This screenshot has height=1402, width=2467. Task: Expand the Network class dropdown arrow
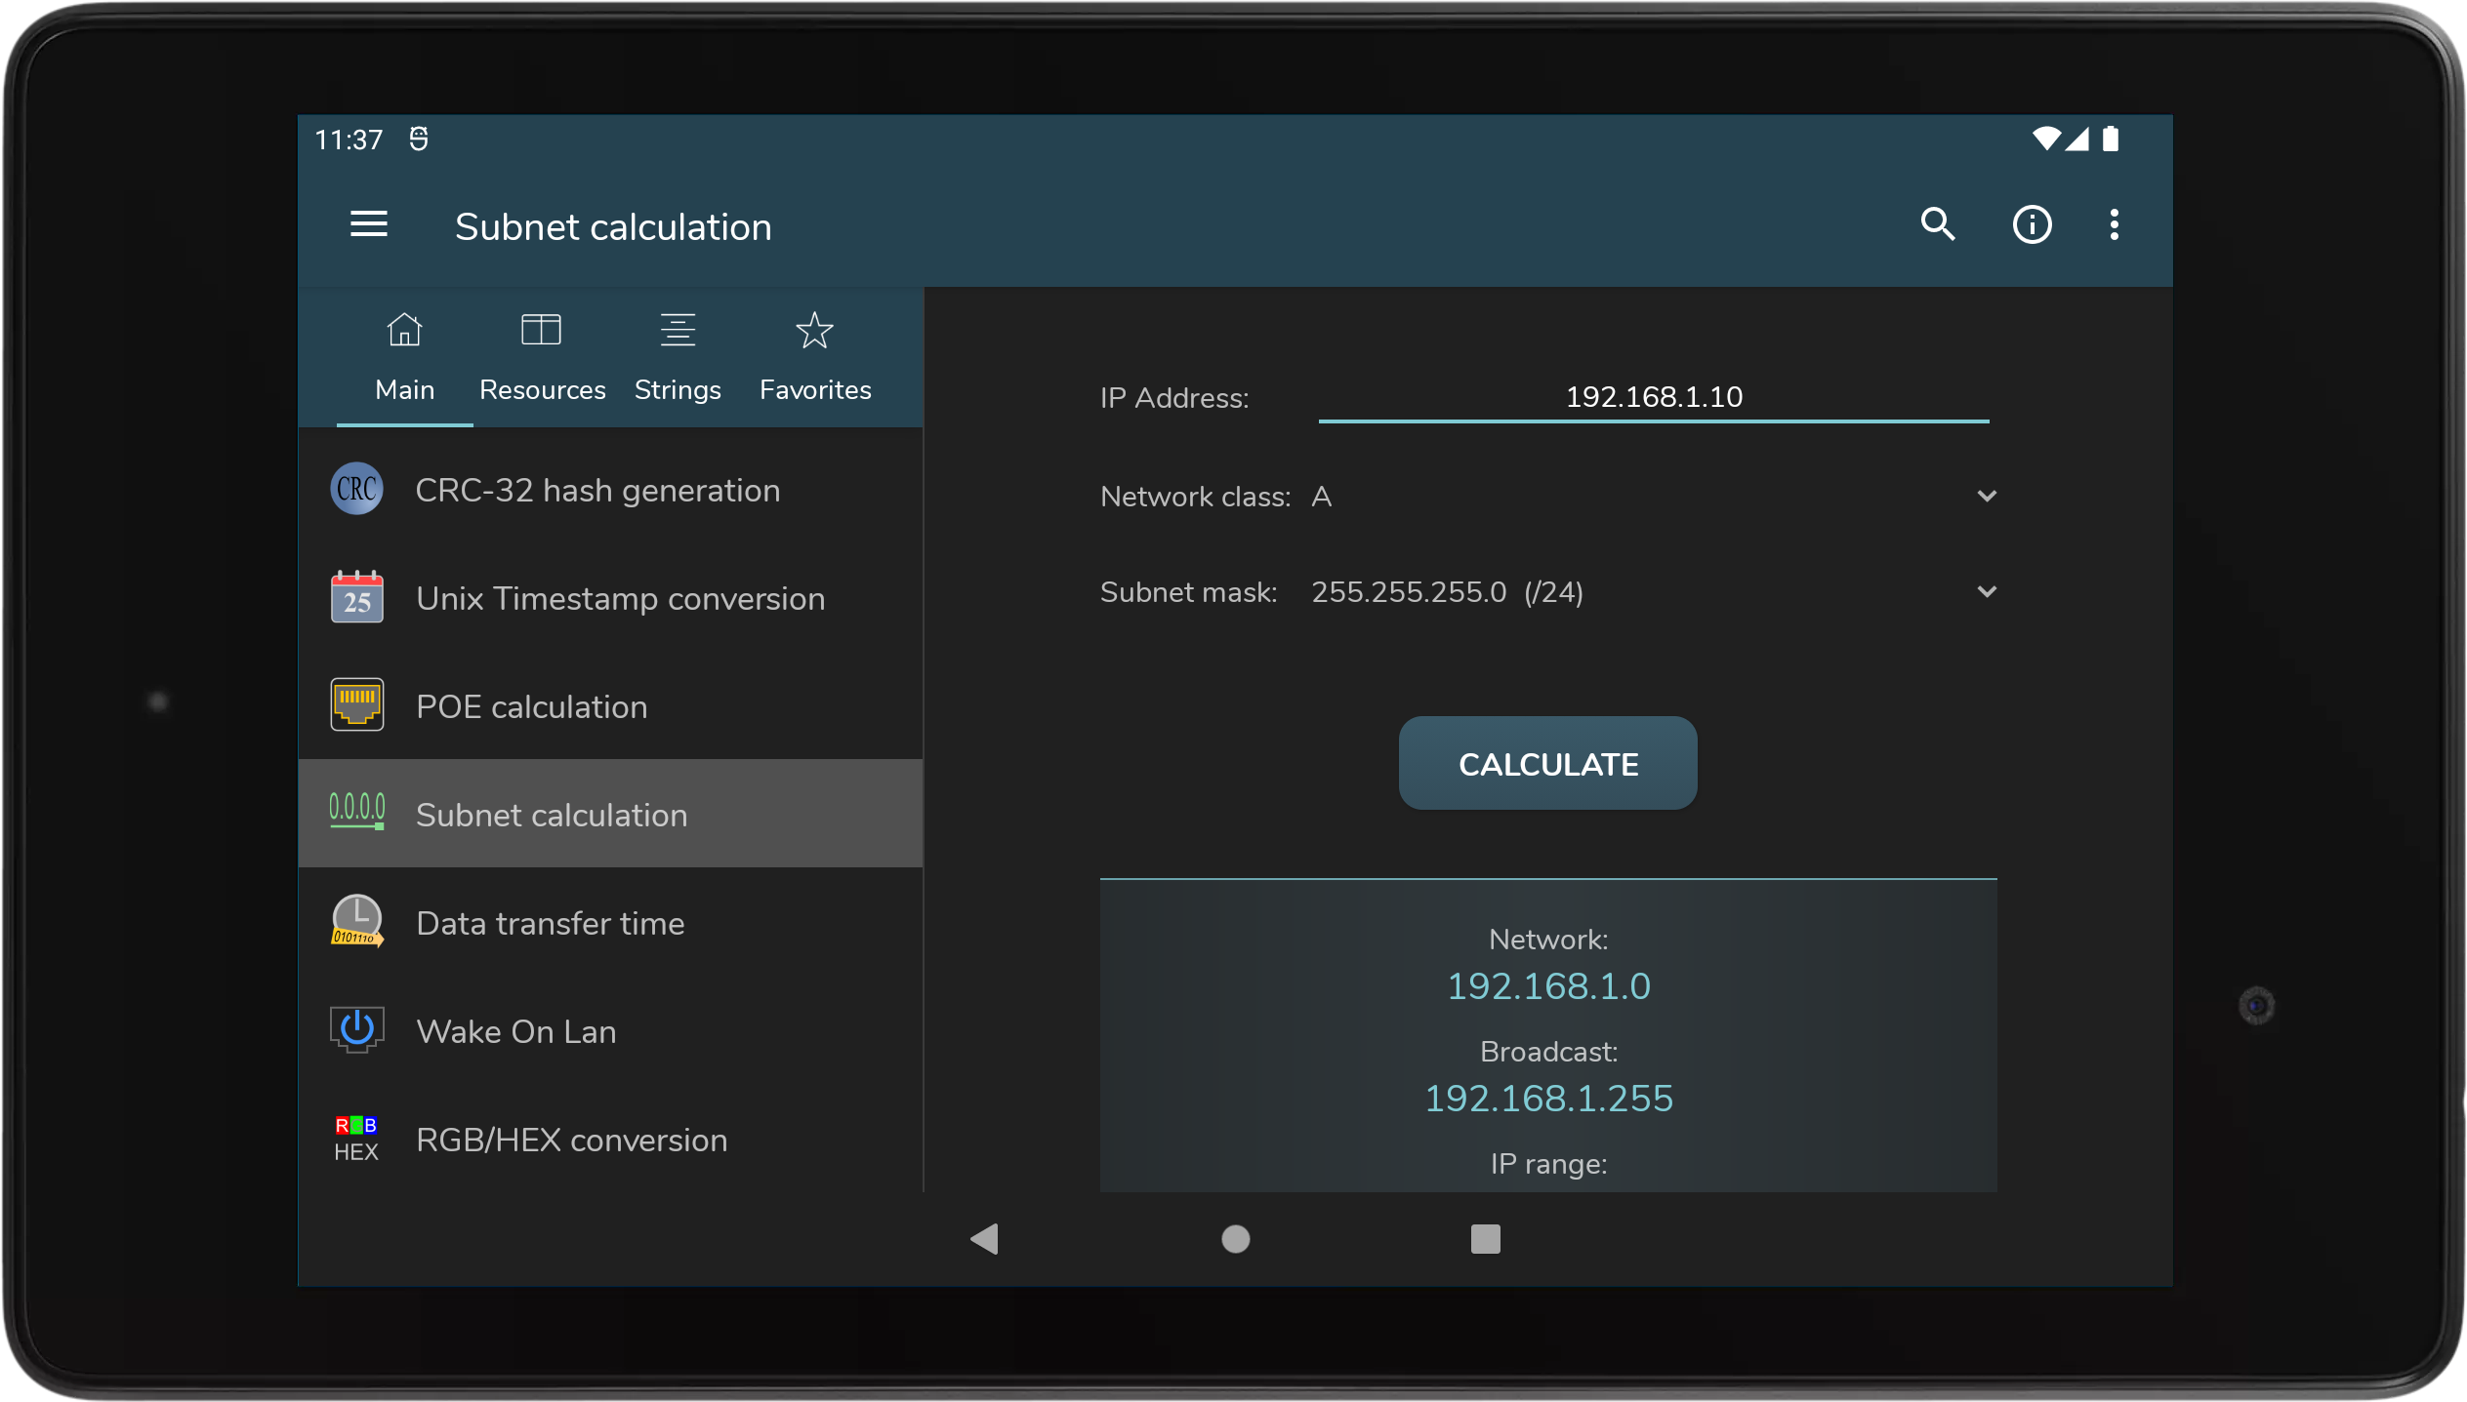(1986, 496)
